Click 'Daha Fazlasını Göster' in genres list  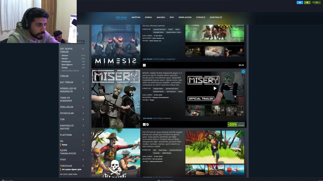tap(70, 71)
